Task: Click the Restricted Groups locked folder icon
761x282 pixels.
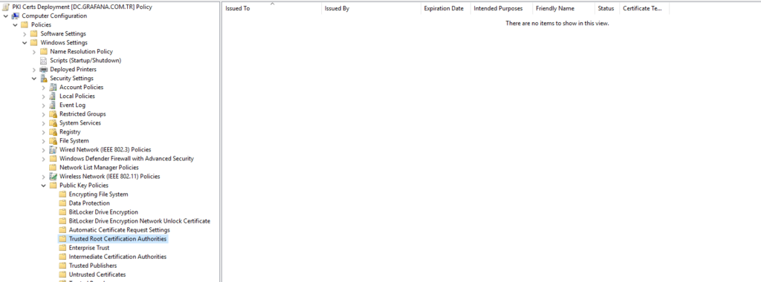Action: [x=53, y=114]
